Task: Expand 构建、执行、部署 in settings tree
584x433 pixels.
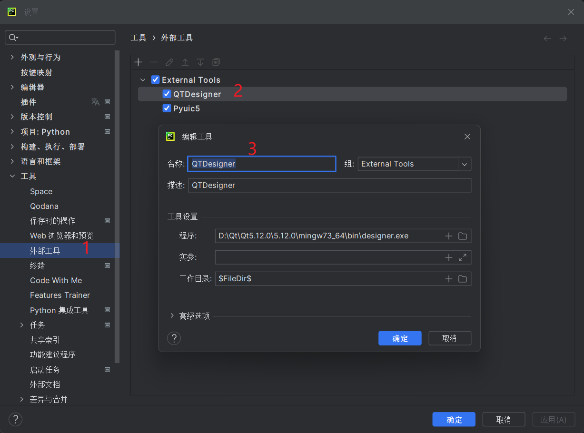Action: pos(12,147)
